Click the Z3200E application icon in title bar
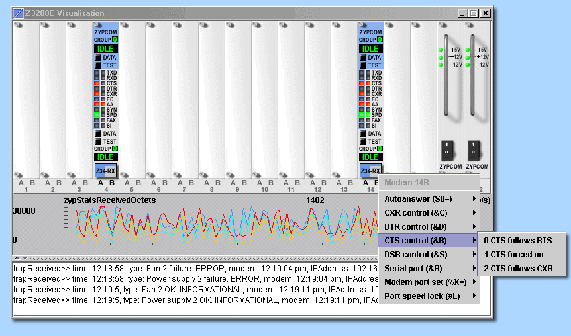571x336 pixels. (x=19, y=13)
